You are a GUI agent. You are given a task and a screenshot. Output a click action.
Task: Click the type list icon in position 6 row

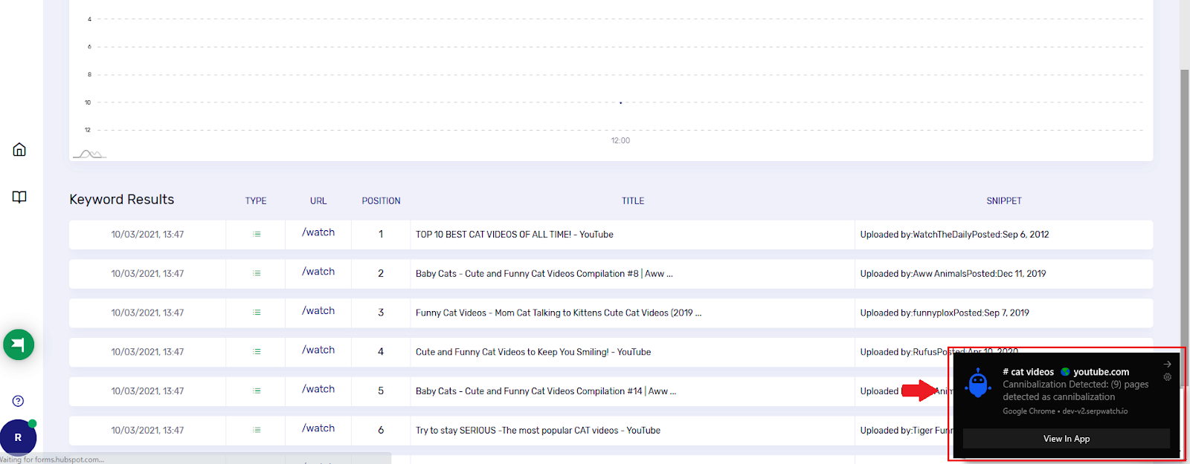coord(257,430)
